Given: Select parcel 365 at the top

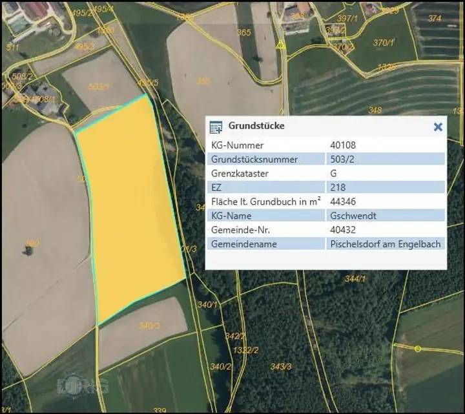Looking at the screenshot, I should click(x=243, y=32).
